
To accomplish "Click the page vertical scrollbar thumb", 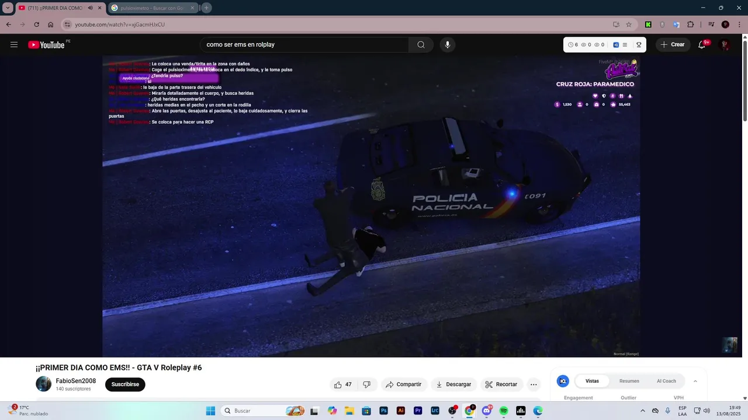I will coord(744,81).
